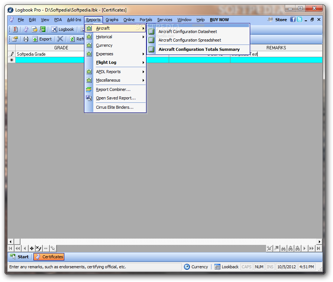Screen dimensions: 333x282
Task: Open the Edit menu
Action: tap(32, 20)
